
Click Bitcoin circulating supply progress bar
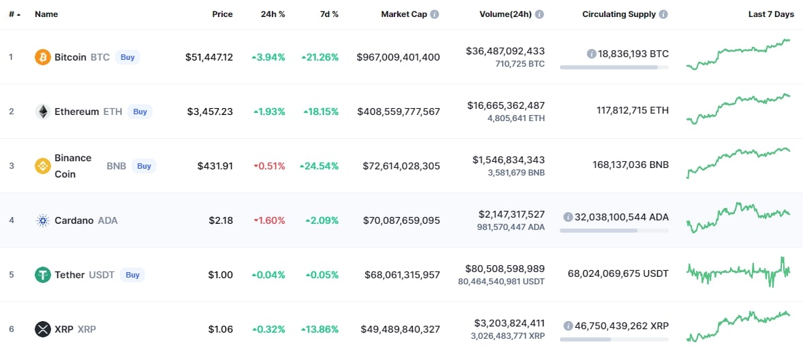pyautogui.click(x=614, y=67)
